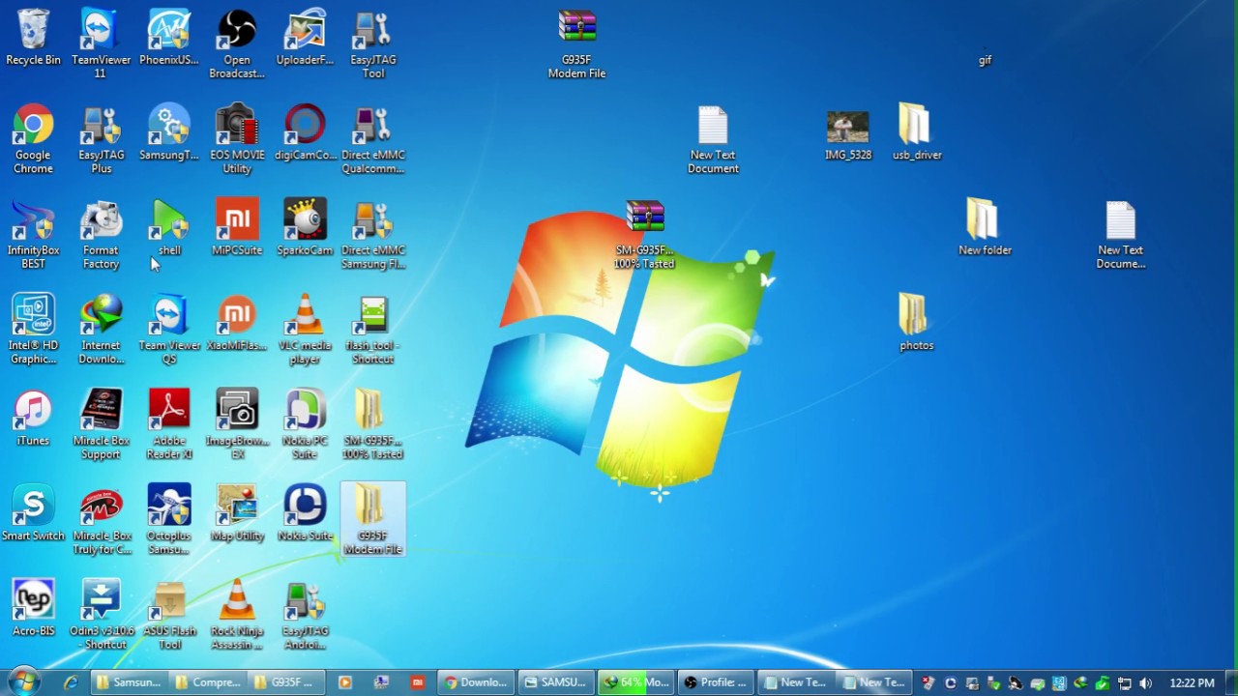
Task: Launch Odin3 v3.10.6 shortcut
Action: (101, 614)
